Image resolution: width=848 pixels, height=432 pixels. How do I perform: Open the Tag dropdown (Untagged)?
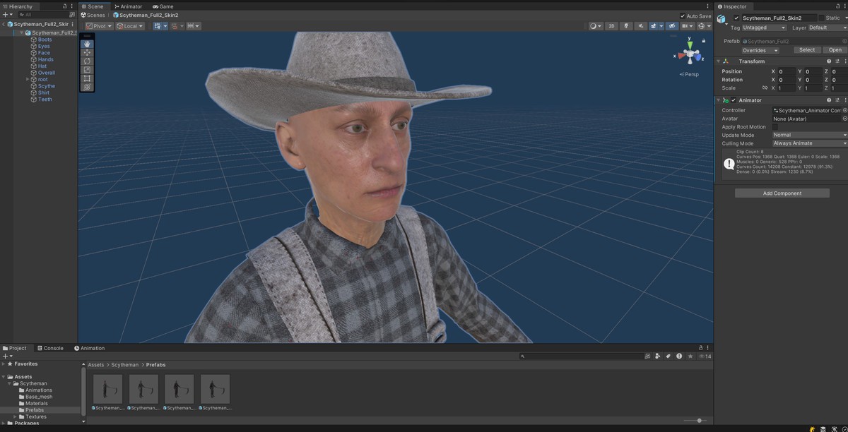[x=765, y=28]
